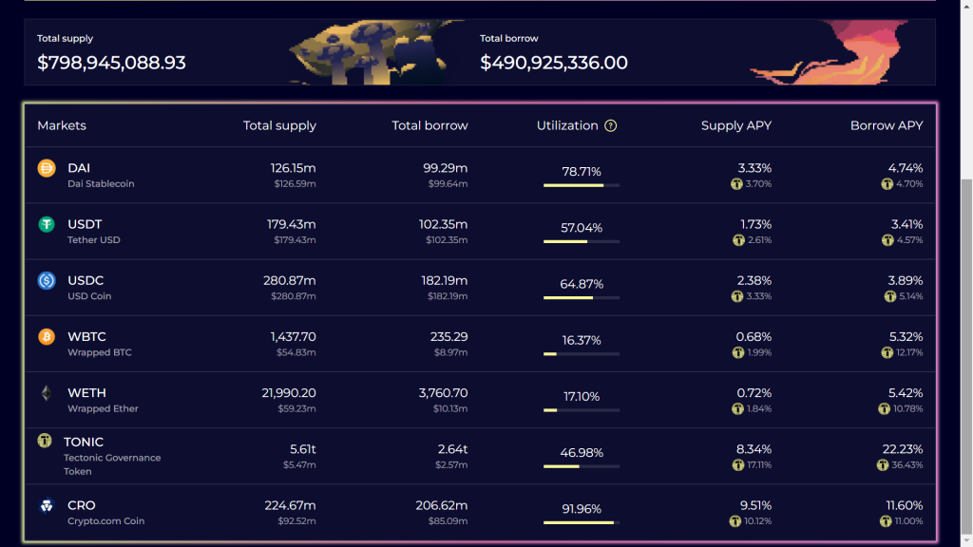Click the WBTC 16.37% utilization bar
The image size is (973, 547).
[582, 354]
